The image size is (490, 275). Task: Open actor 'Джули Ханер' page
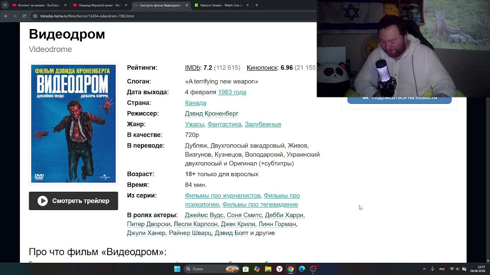[146, 233]
